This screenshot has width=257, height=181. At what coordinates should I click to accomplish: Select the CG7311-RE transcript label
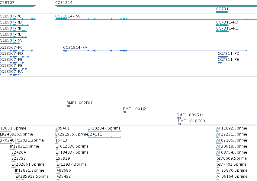click(227, 28)
